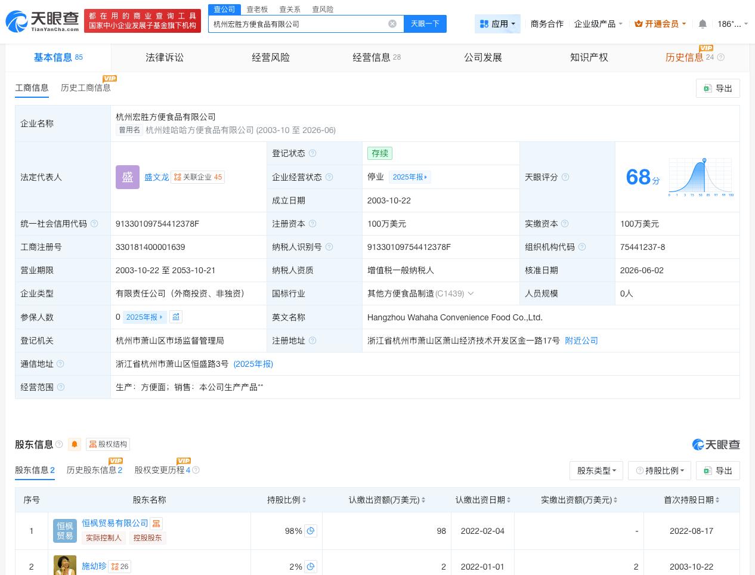The height and width of the screenshot is (575, 755).
Task: Export 工商信息 with the 导出 button
Action: (x=718, y=88)
